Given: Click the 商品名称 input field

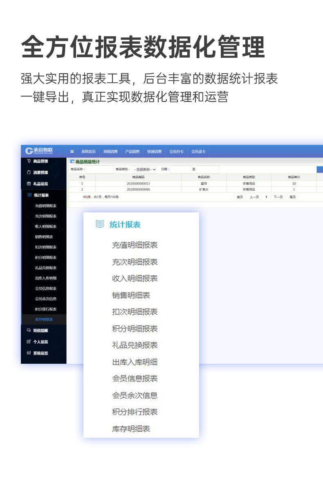Looking at the screenshot, I should pos(100,169).
